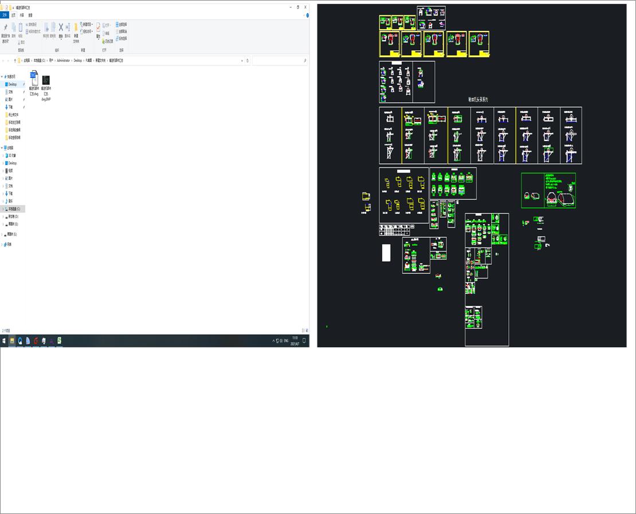The width and height of the screenshot is (636, 514).
Task: Click Select all in the ribbon
Action: click(x=121, y=24)
